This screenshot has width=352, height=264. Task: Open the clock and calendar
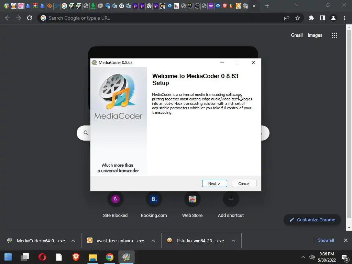pyautogui.click(x=327, y=257)
